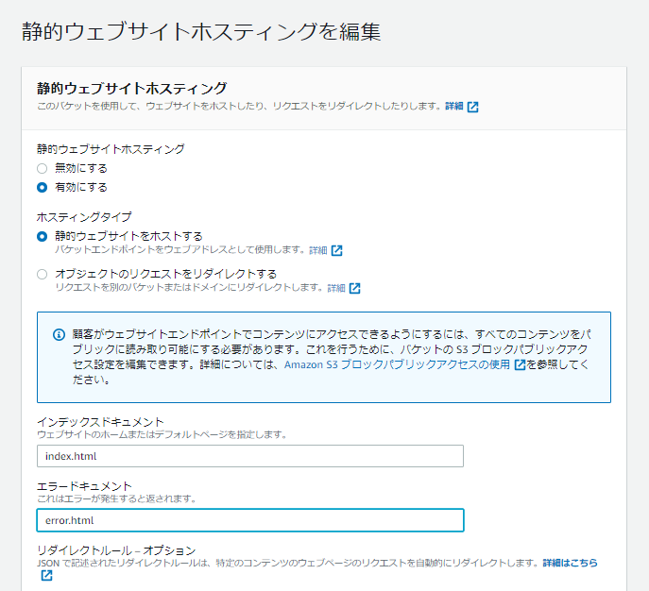
Task: Click the info icon in the blue notice
Action: [60, 334]
